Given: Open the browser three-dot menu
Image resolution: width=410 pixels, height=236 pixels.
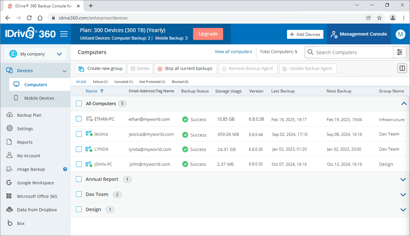Looking at the screenshot, I should (404, 18).
